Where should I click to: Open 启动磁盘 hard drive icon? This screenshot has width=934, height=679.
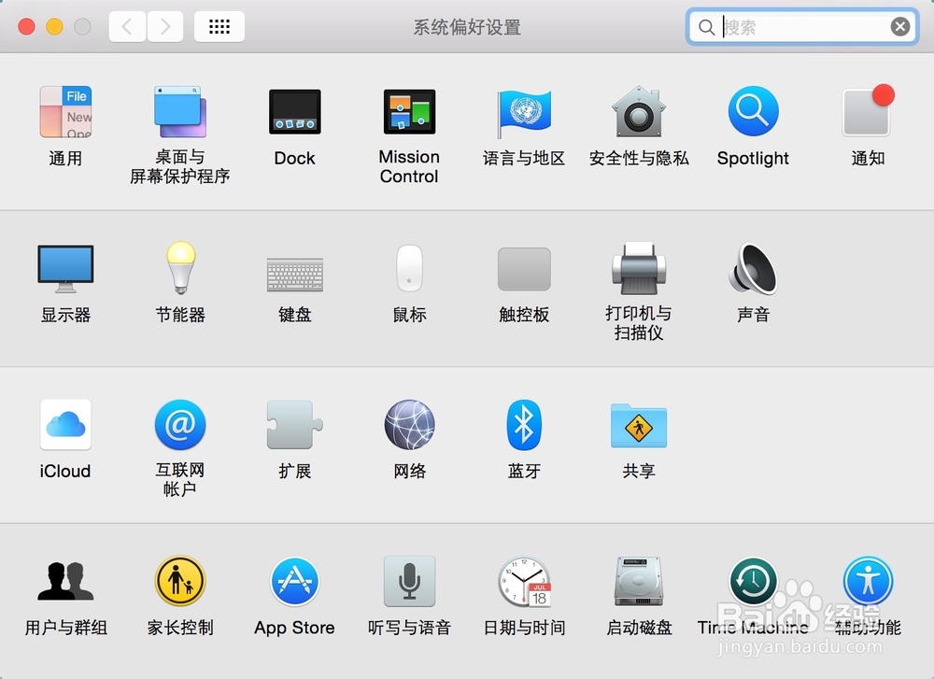pos(639,581)
